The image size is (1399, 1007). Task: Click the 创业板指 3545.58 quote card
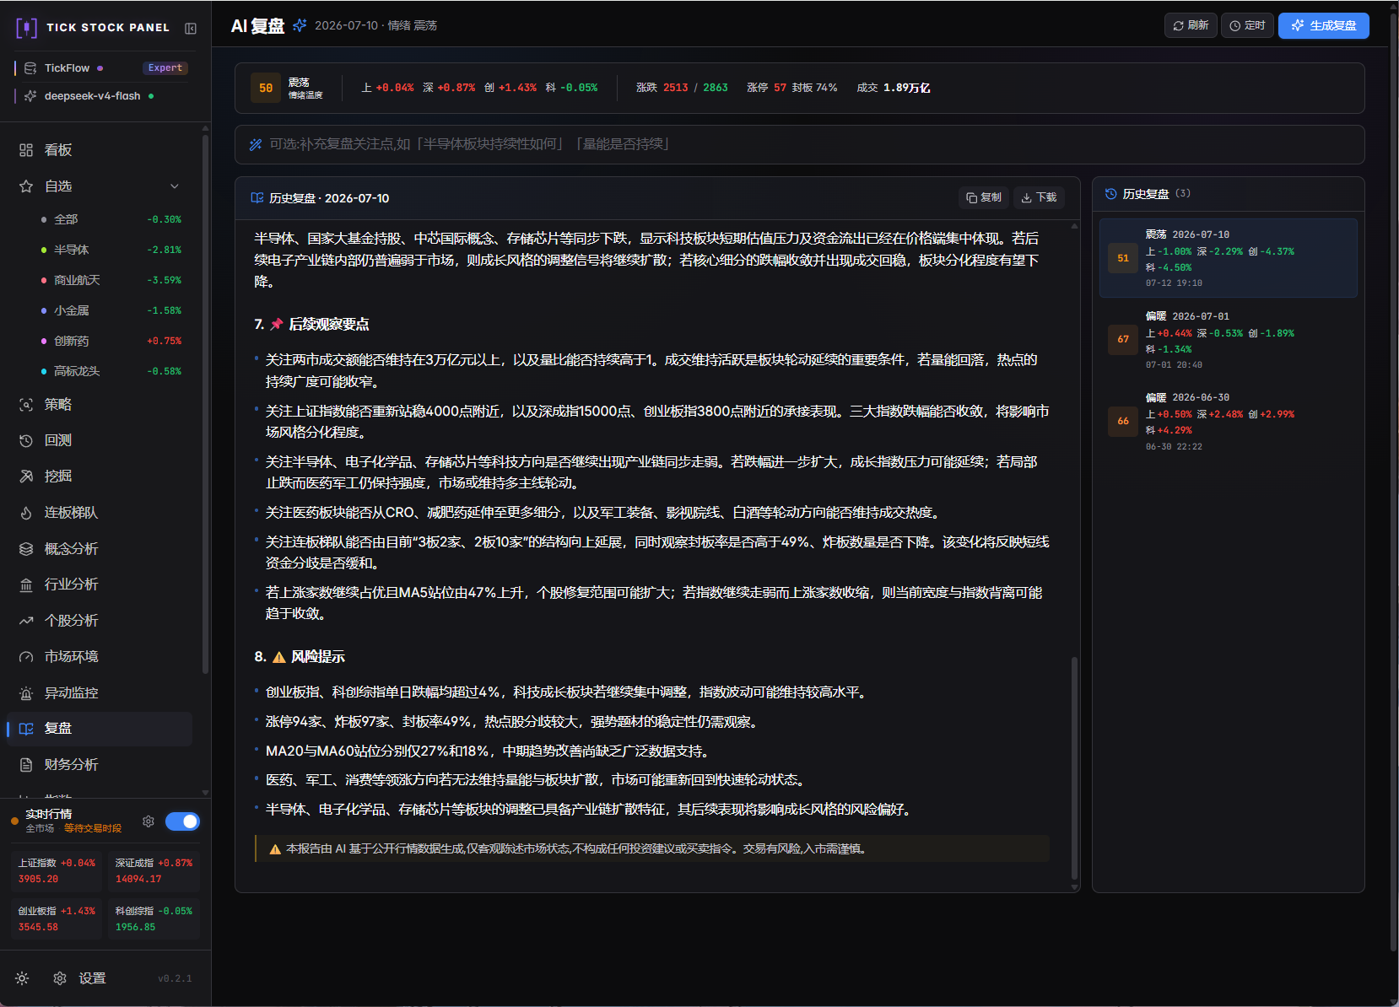(57, 919)
